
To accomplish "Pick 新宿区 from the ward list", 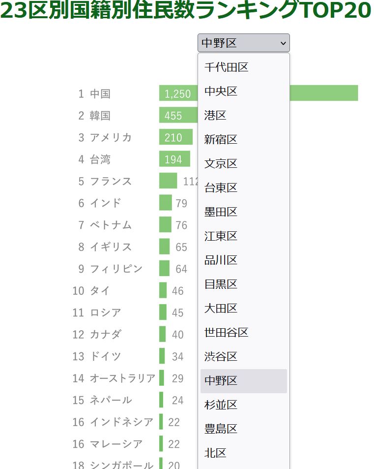I will click(x=243, y=140).
